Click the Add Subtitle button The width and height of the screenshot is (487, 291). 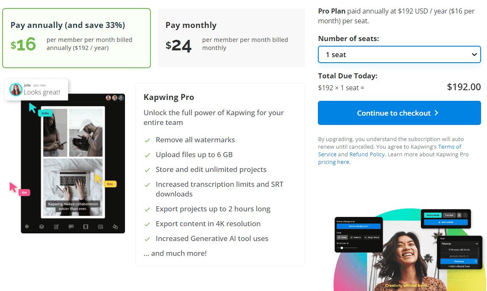click(446, 222)
